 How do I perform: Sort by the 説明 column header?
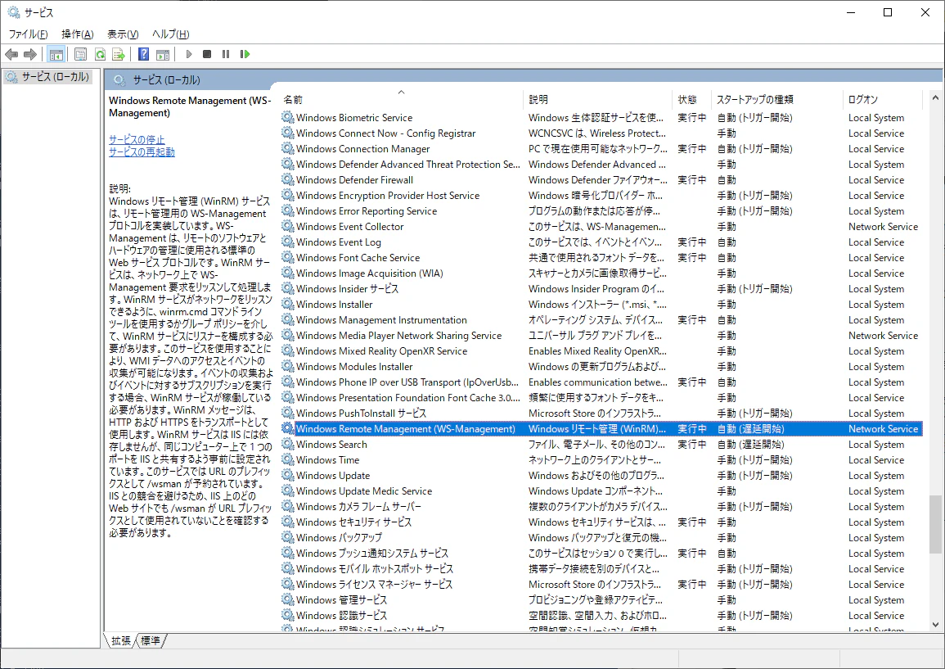pyautogui.click(x=597, y=100)
